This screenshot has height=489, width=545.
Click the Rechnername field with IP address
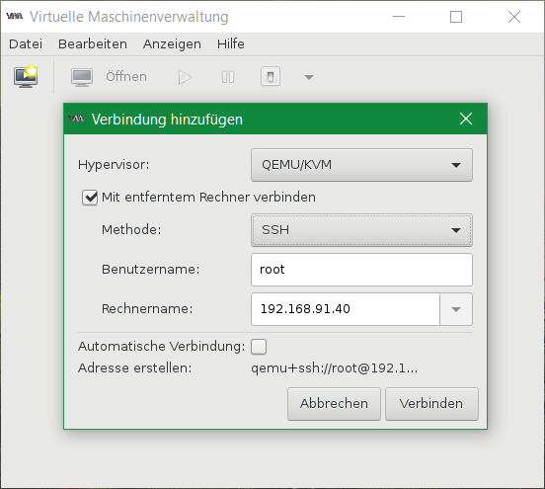pyautogui.click(x=346, y=309)
